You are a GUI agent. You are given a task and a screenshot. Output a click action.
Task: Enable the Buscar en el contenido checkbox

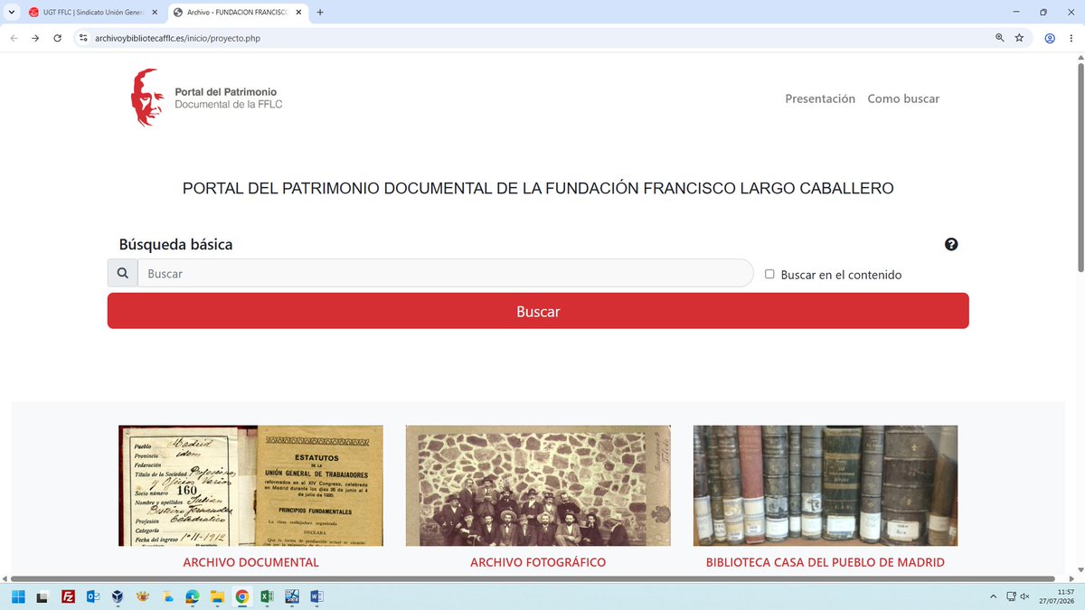(769, 274)
